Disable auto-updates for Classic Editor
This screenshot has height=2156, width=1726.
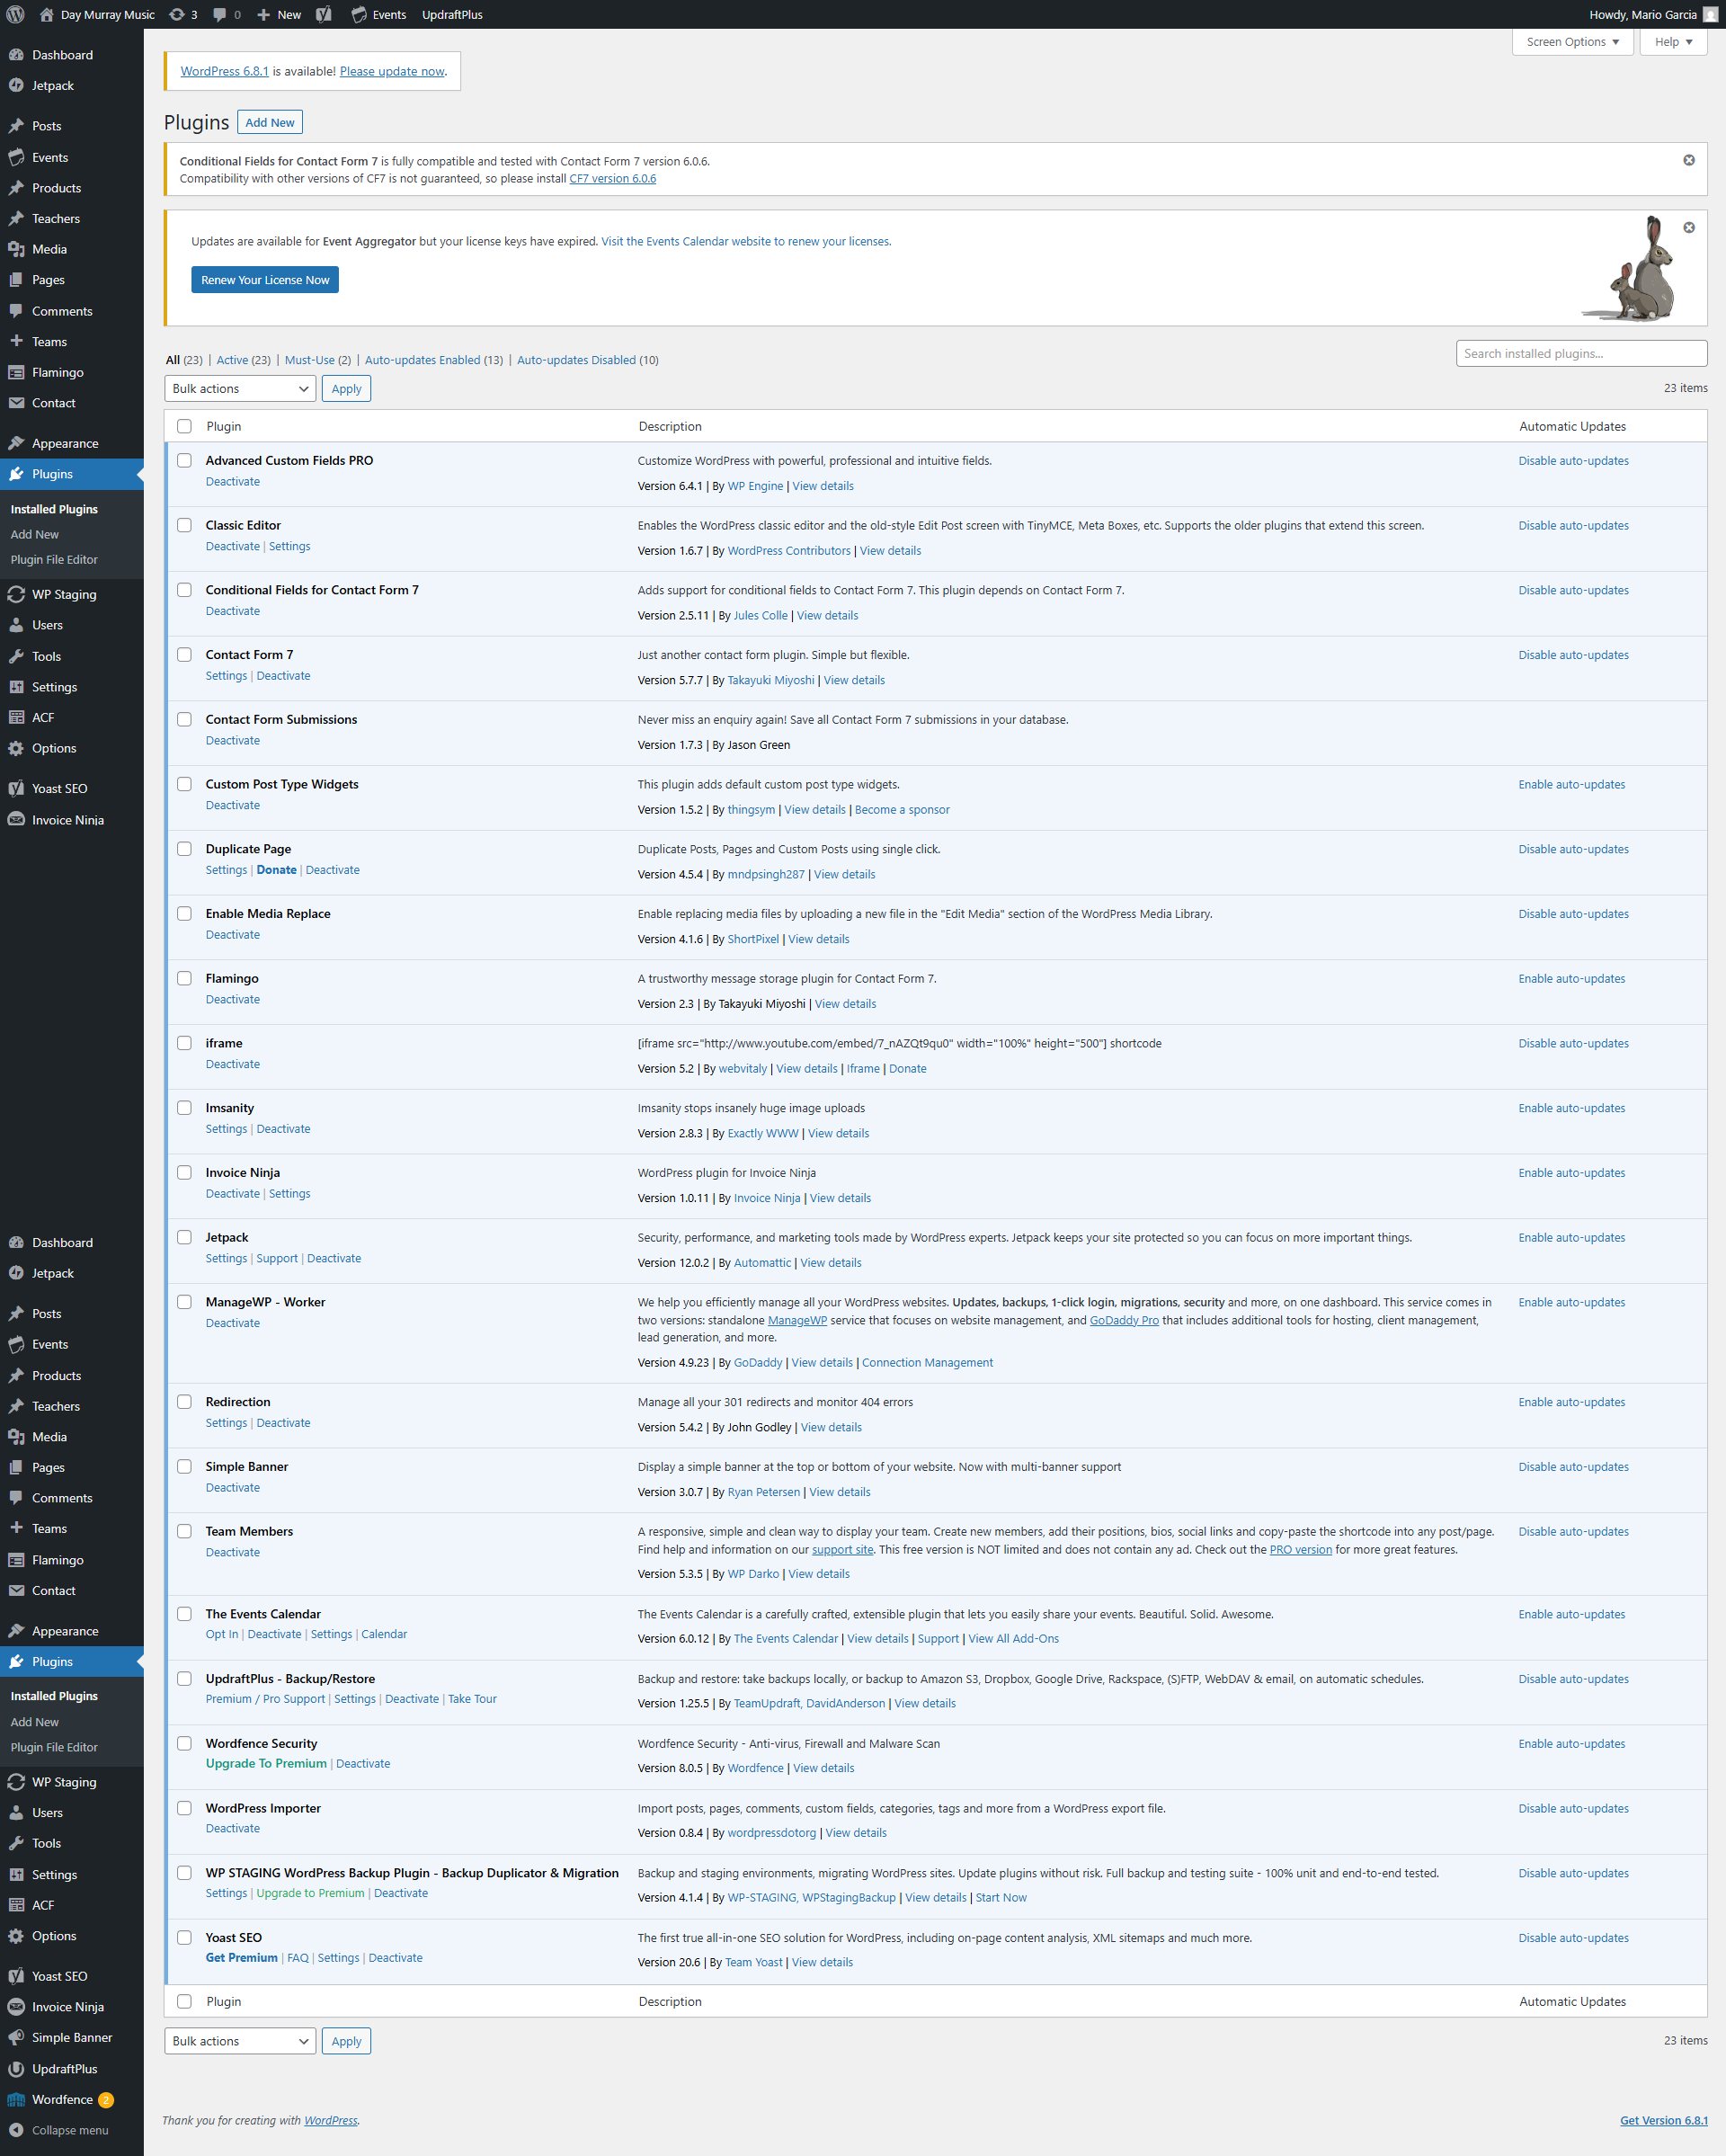(1573, 525)
